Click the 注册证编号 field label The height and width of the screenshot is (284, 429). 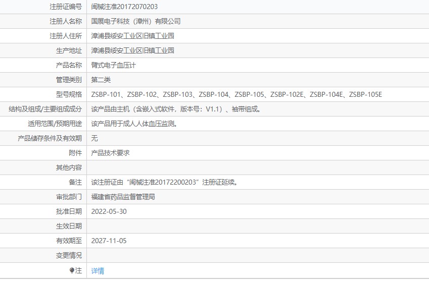[x=66, y=7]
